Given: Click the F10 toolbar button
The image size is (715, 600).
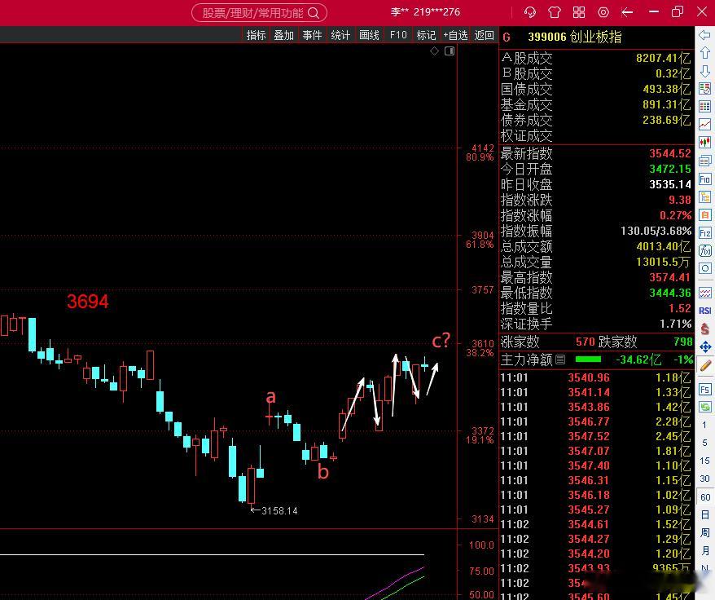Looking at the screenshot, I should 398,35.
